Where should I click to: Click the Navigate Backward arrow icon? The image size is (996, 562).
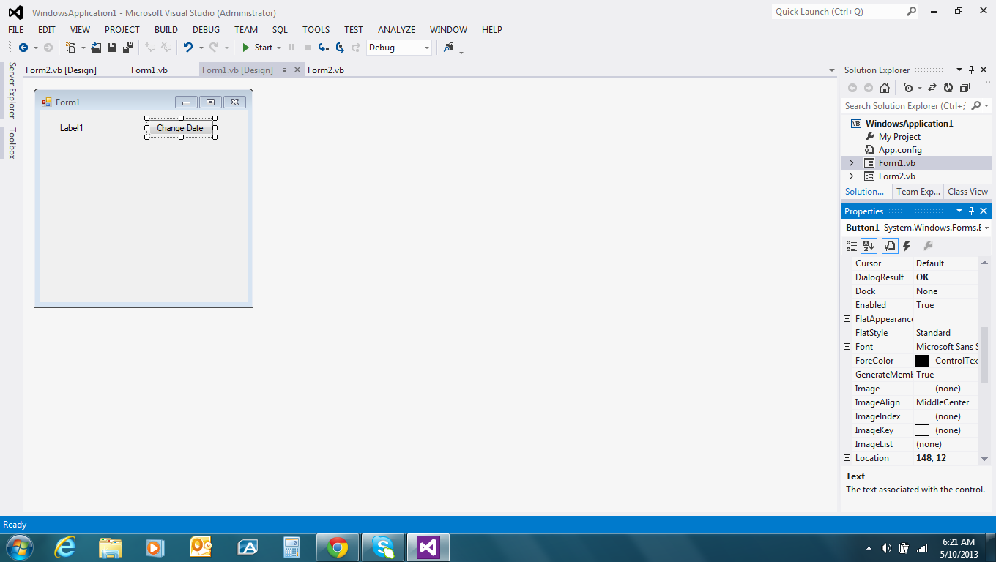coord(23,48)
